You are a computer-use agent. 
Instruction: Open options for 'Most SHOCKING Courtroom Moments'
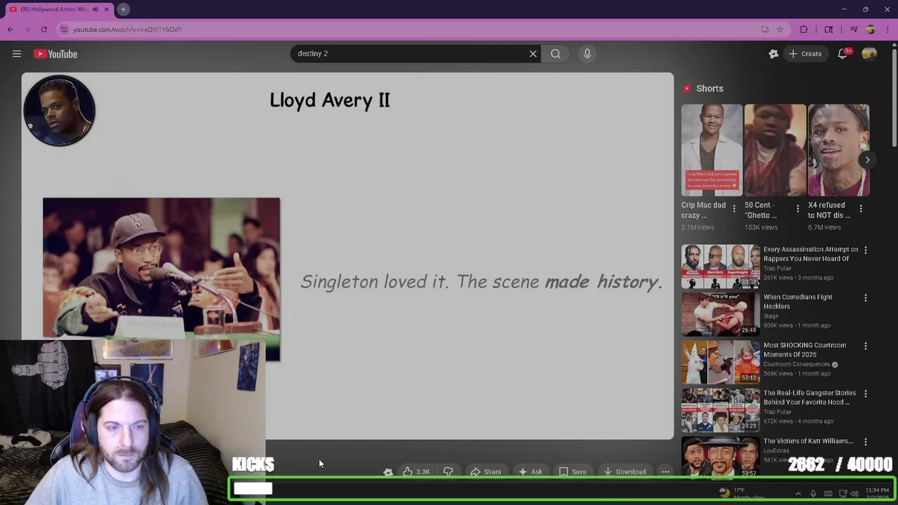tap(866, 346)
